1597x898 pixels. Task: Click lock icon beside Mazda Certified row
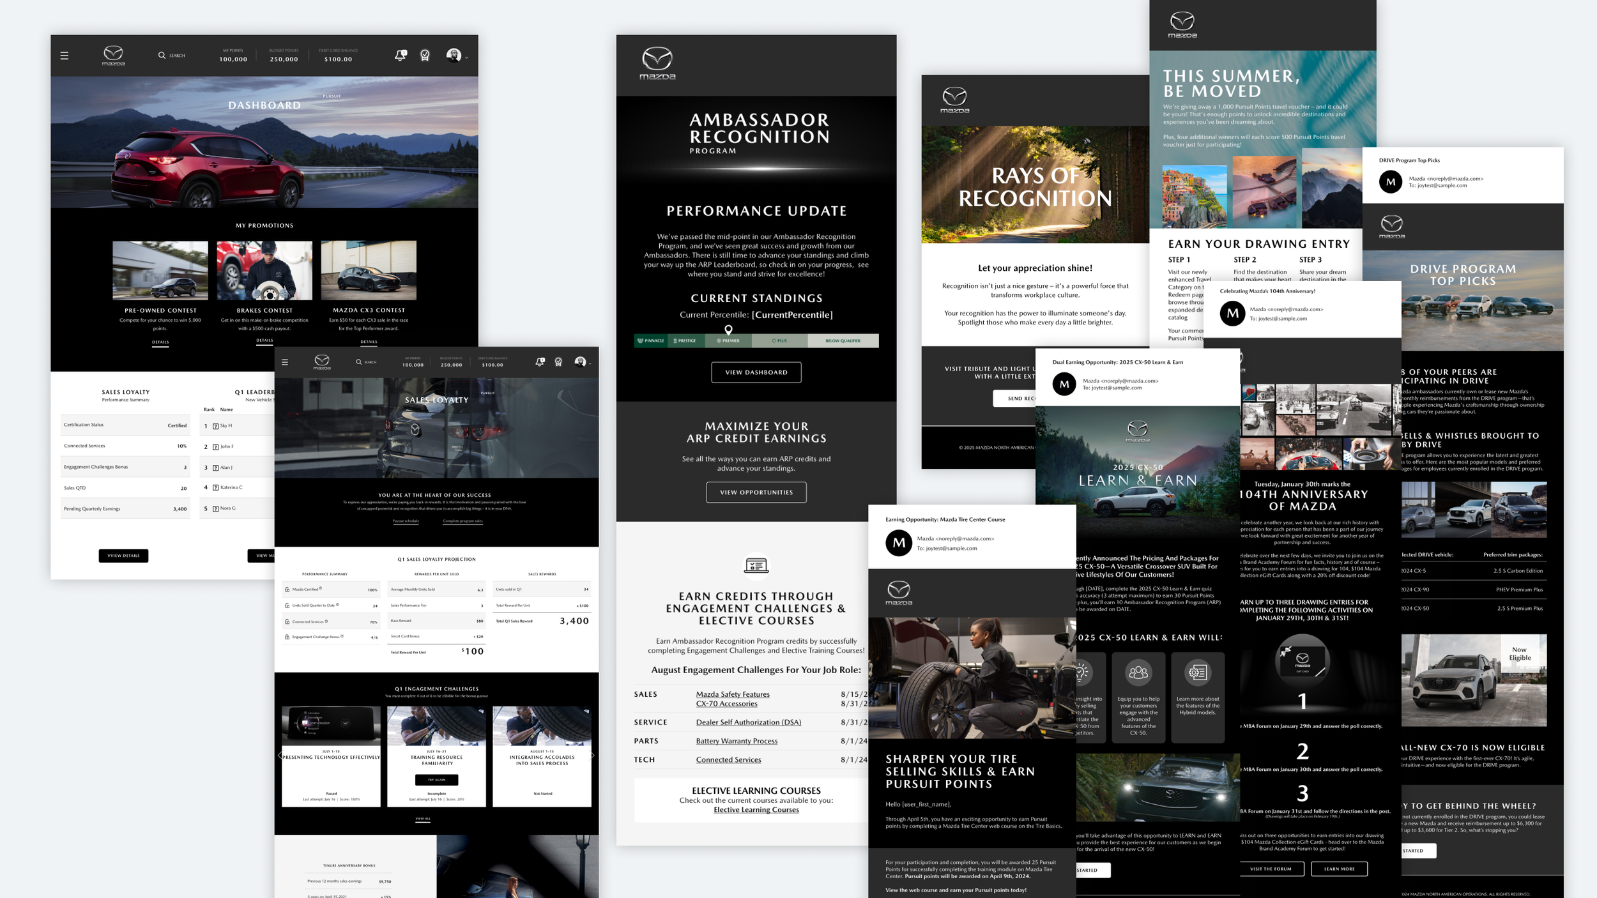(x=287, y=590)
